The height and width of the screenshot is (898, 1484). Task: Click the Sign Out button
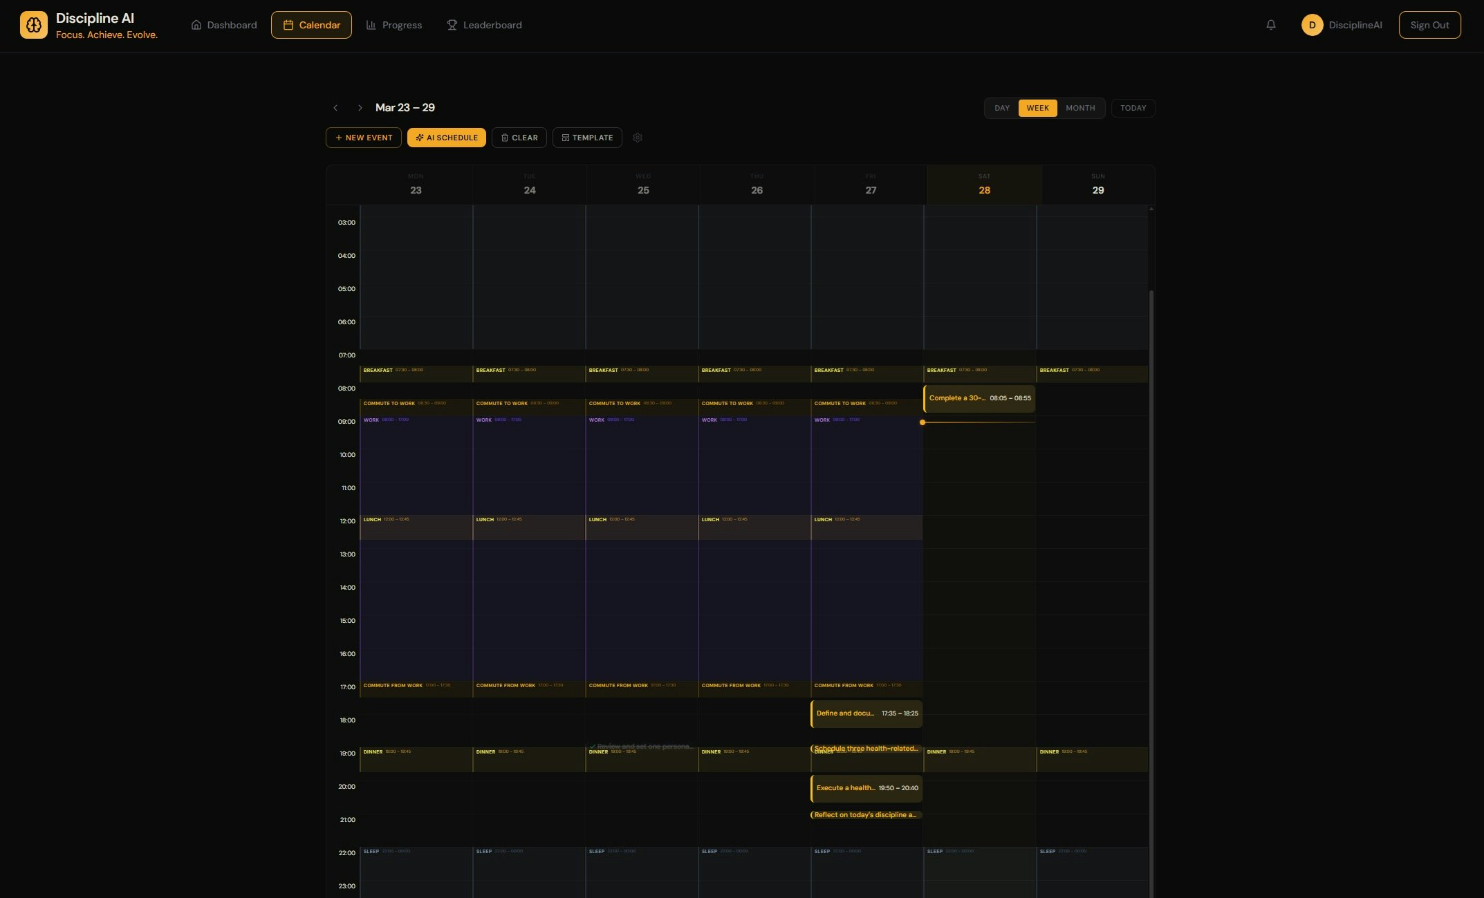click(x=1429, y=25)
